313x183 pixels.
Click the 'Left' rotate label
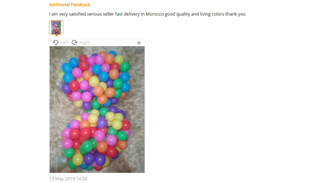pos(64,42)
